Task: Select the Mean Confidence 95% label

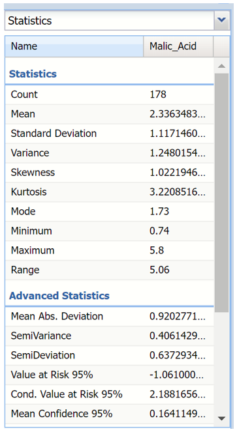Action: 61,414
